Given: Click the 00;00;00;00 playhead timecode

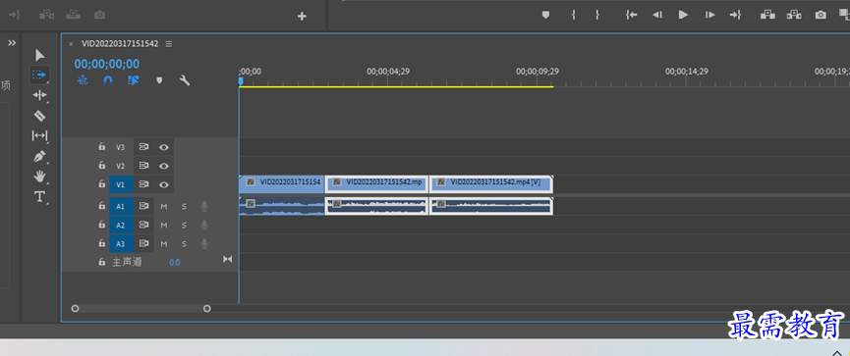Looking at the screenshot, I should [x=107, y=64].
